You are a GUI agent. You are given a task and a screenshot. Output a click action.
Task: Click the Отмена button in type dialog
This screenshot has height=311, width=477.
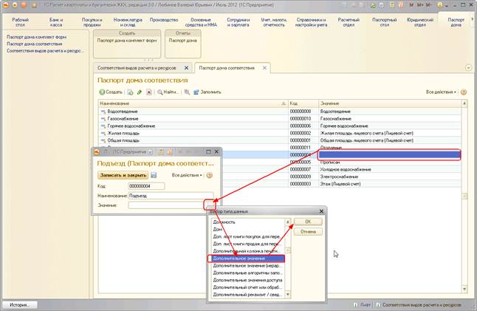(309, 231)
